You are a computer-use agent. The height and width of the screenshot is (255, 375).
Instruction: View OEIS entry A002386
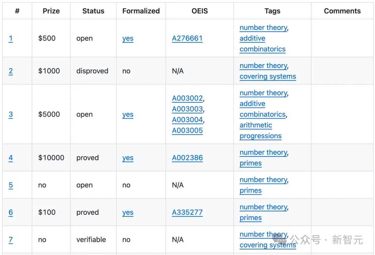(x=187, y=158)
